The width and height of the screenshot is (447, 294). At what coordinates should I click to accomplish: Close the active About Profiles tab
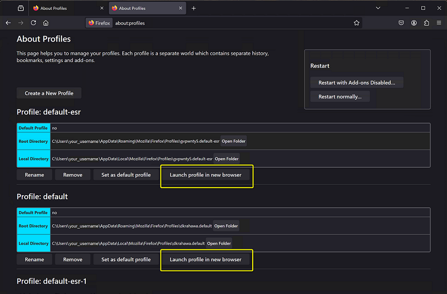(181, 8)
